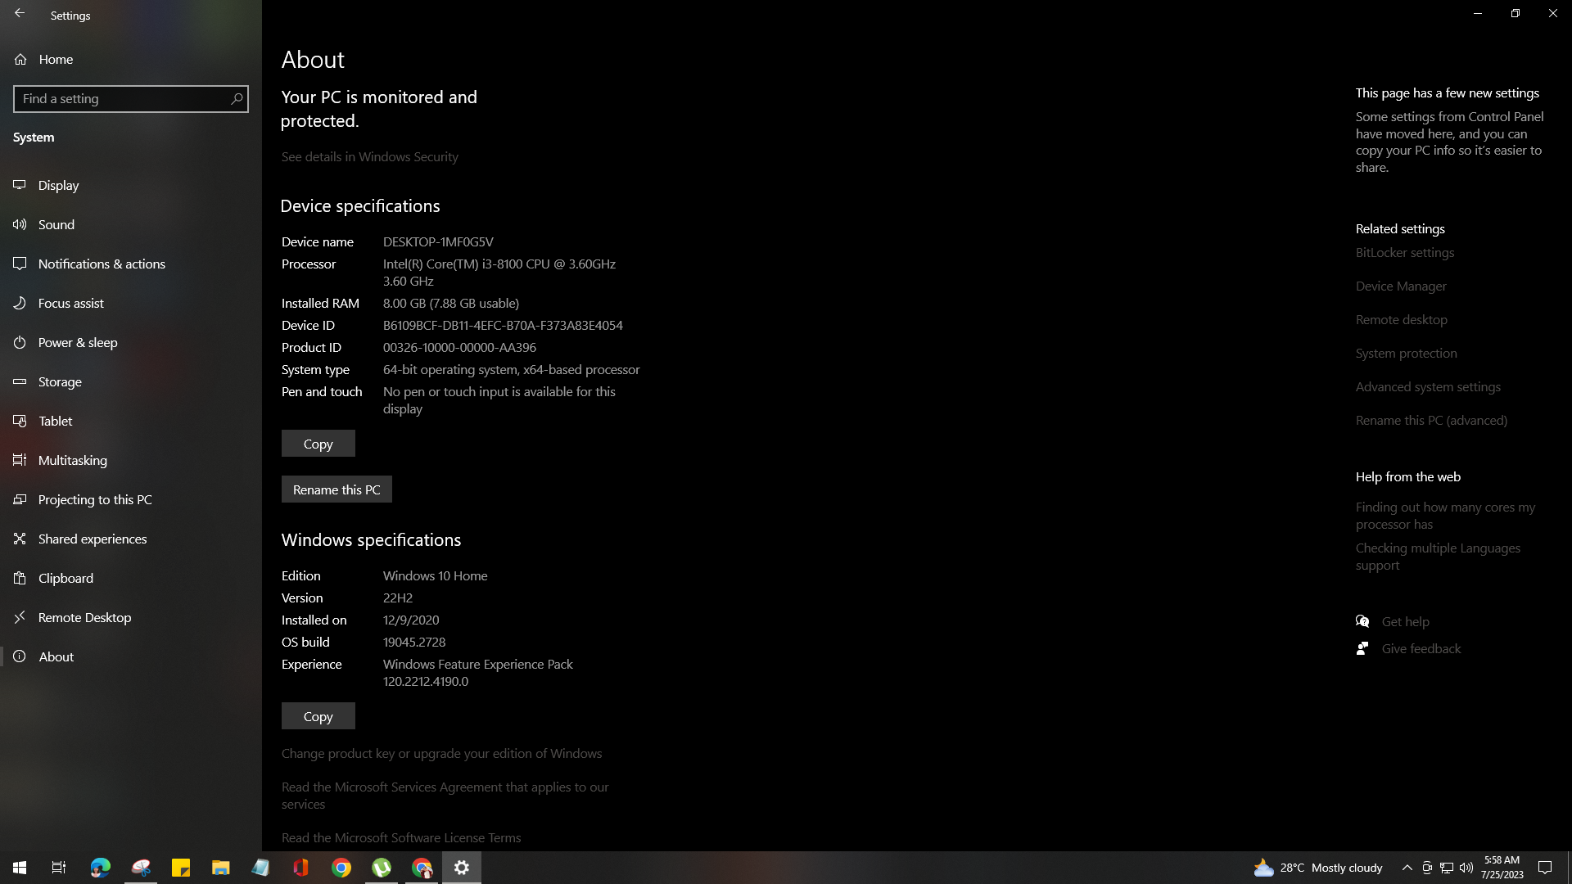Click the back arrow in Settings
The image size is (1572, 884).
pyautogui.click(x=20, y=14)
